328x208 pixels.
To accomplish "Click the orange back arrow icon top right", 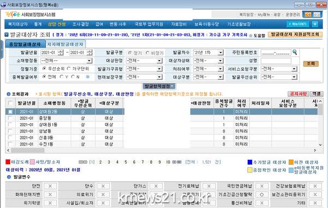I will click(x=308, y=14).
